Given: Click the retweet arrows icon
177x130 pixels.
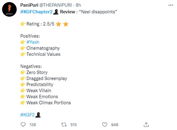Looking at the screenshot, I should (x=64, y=125).
